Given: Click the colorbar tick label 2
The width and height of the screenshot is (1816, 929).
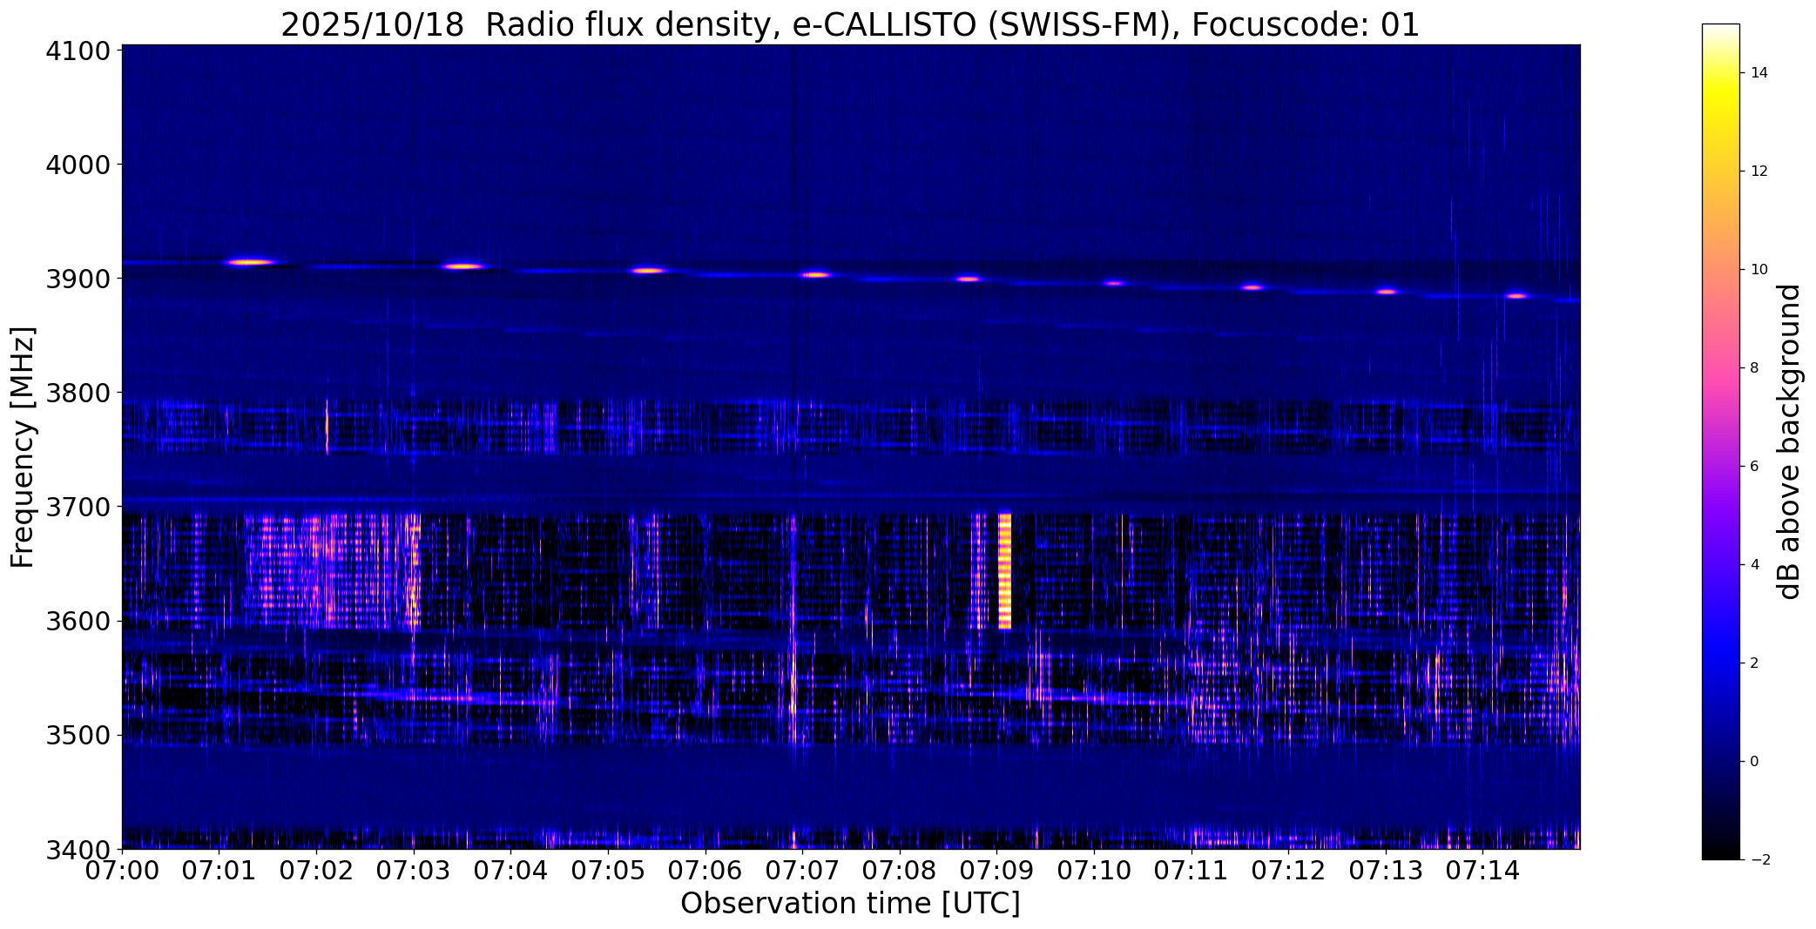Looking at the screenshot, I should [x=1754, y=663].
